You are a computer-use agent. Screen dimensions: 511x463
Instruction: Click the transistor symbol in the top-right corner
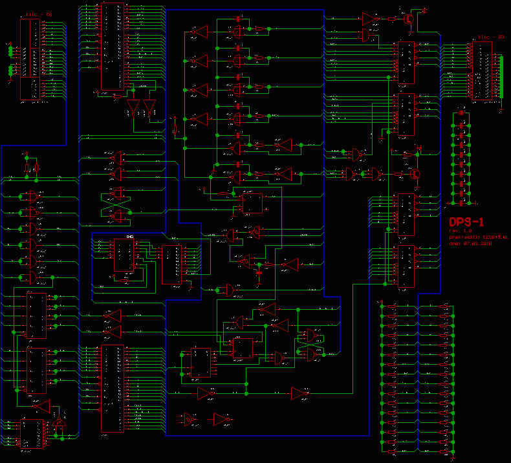pos(409,19)
